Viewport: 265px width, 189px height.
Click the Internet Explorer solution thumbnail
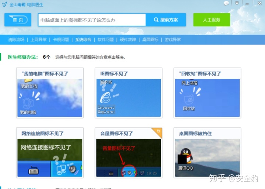click(x=128, y=98)
